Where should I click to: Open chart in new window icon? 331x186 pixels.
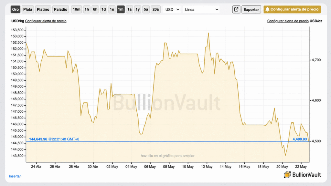point(236,9)
